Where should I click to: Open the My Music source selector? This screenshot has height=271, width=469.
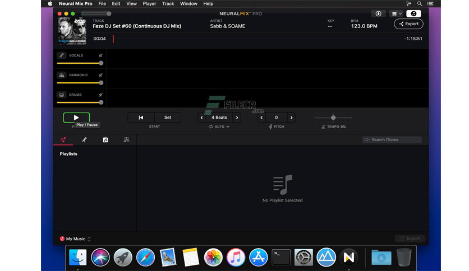pyautogui.click(x=75, y=239)
